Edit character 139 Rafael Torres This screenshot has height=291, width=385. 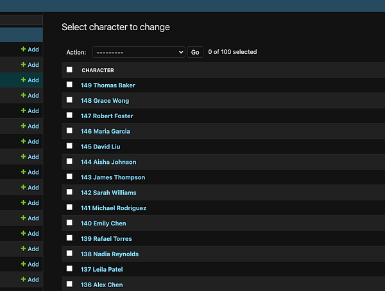point(107,239)
